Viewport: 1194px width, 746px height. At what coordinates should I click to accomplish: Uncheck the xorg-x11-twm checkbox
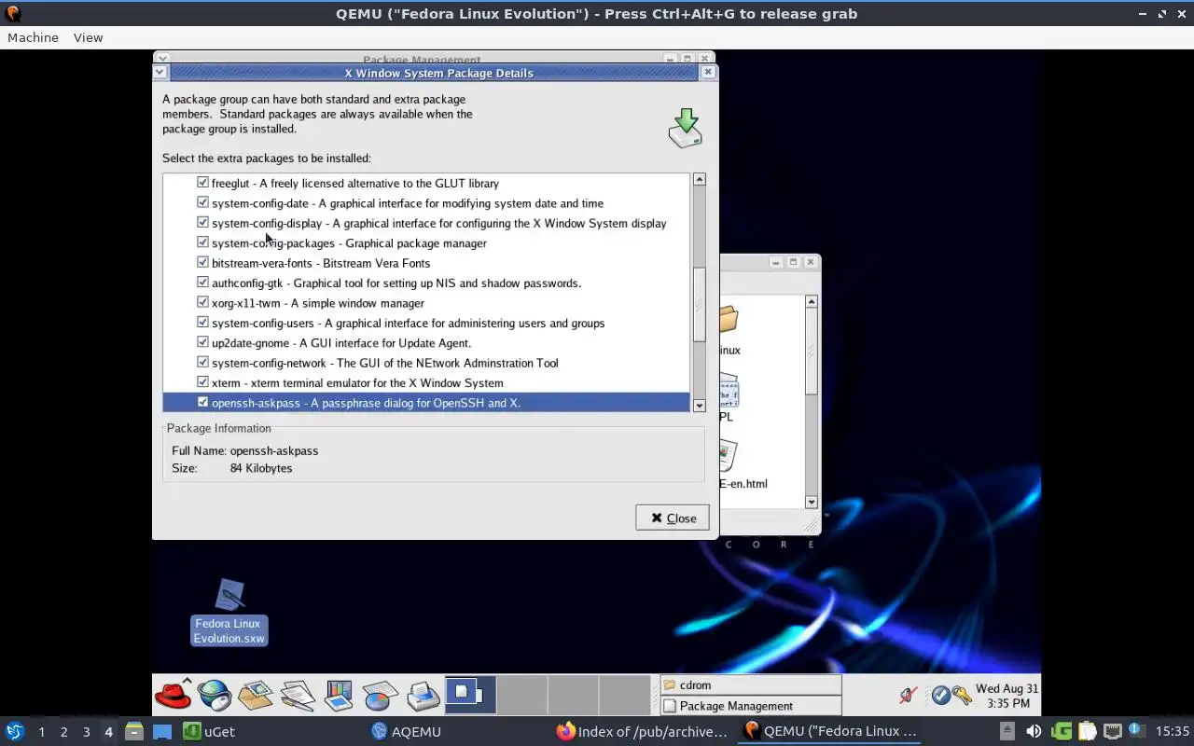(x=202, y=302)
